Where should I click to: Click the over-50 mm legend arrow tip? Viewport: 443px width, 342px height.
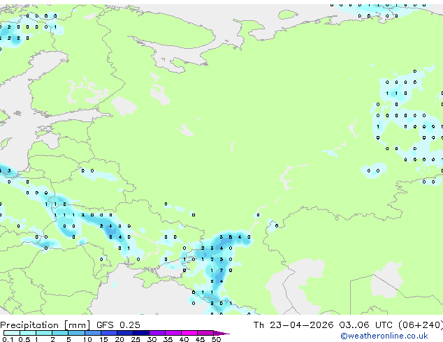coord(221,334)
